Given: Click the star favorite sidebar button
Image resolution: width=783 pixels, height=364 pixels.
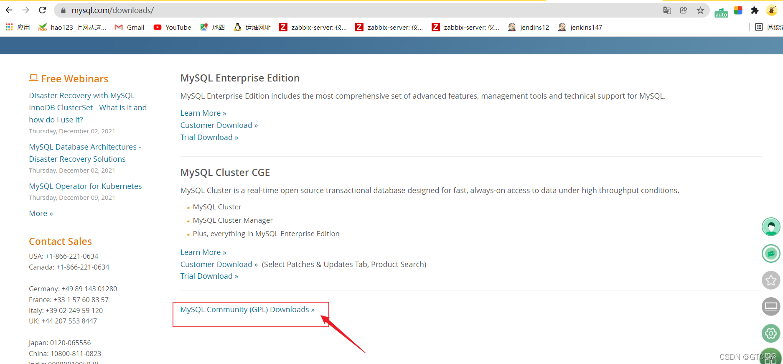Looking at the screenshot, I should tap(771, 280).
